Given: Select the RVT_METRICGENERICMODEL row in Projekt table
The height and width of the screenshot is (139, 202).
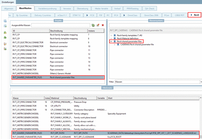Looking at the screenshot, I should (58, 74).
